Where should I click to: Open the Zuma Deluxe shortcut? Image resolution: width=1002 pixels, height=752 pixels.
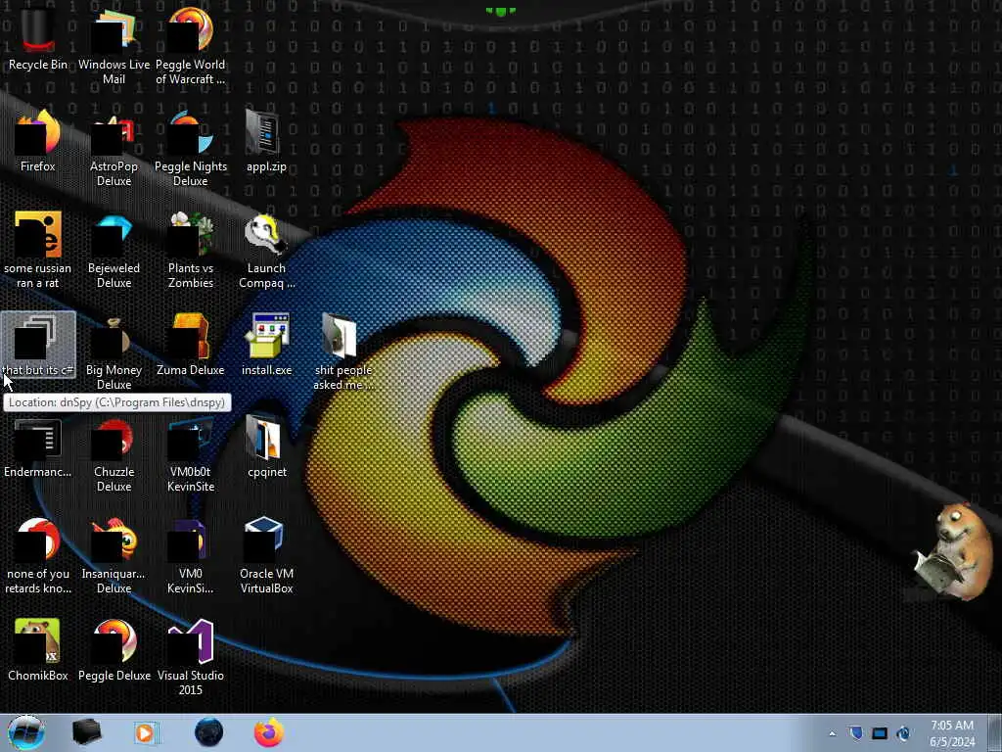click(x=191, y=344)
